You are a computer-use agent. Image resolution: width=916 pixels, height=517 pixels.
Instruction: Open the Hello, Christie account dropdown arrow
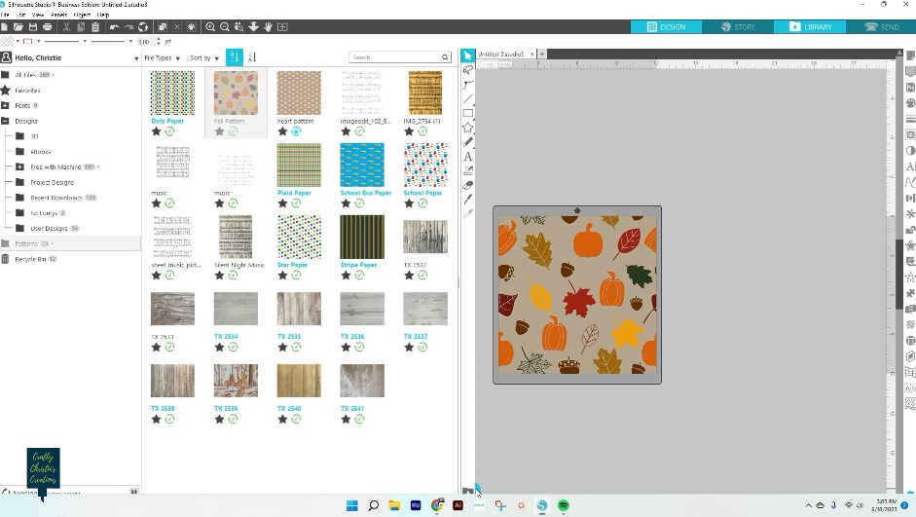(136, 58)
